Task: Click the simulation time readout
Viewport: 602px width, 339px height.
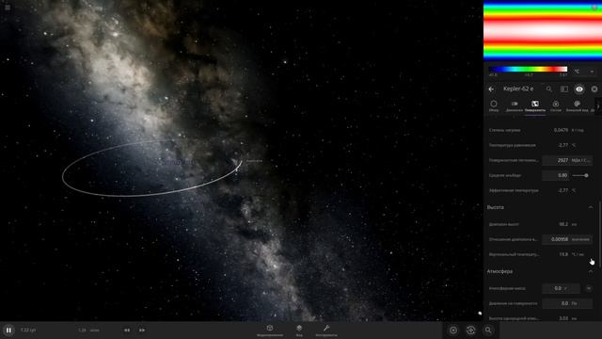Action: tap(28, 331)
